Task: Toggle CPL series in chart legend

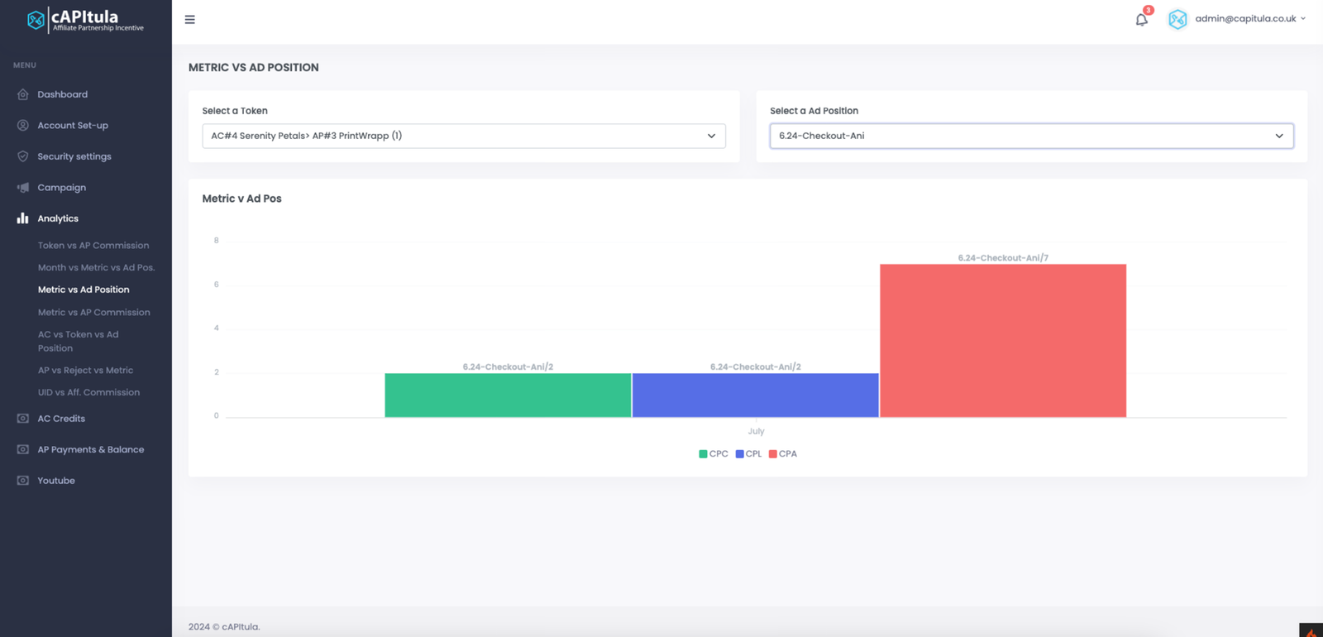Action: pyautogui.click(x=748, y=454)
